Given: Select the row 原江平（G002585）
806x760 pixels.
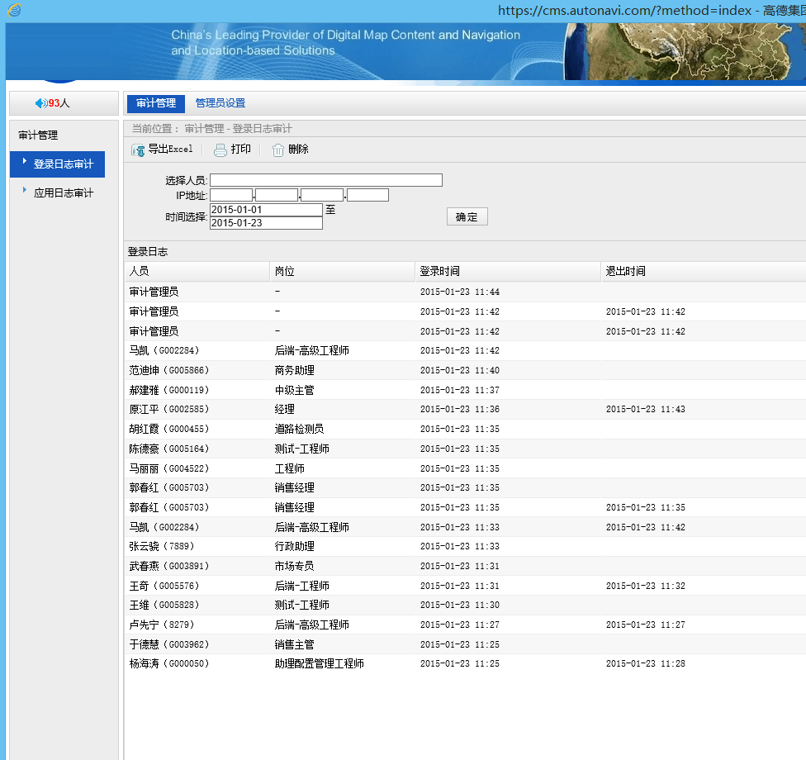Looking at the screenshot, I should [465, 409].
